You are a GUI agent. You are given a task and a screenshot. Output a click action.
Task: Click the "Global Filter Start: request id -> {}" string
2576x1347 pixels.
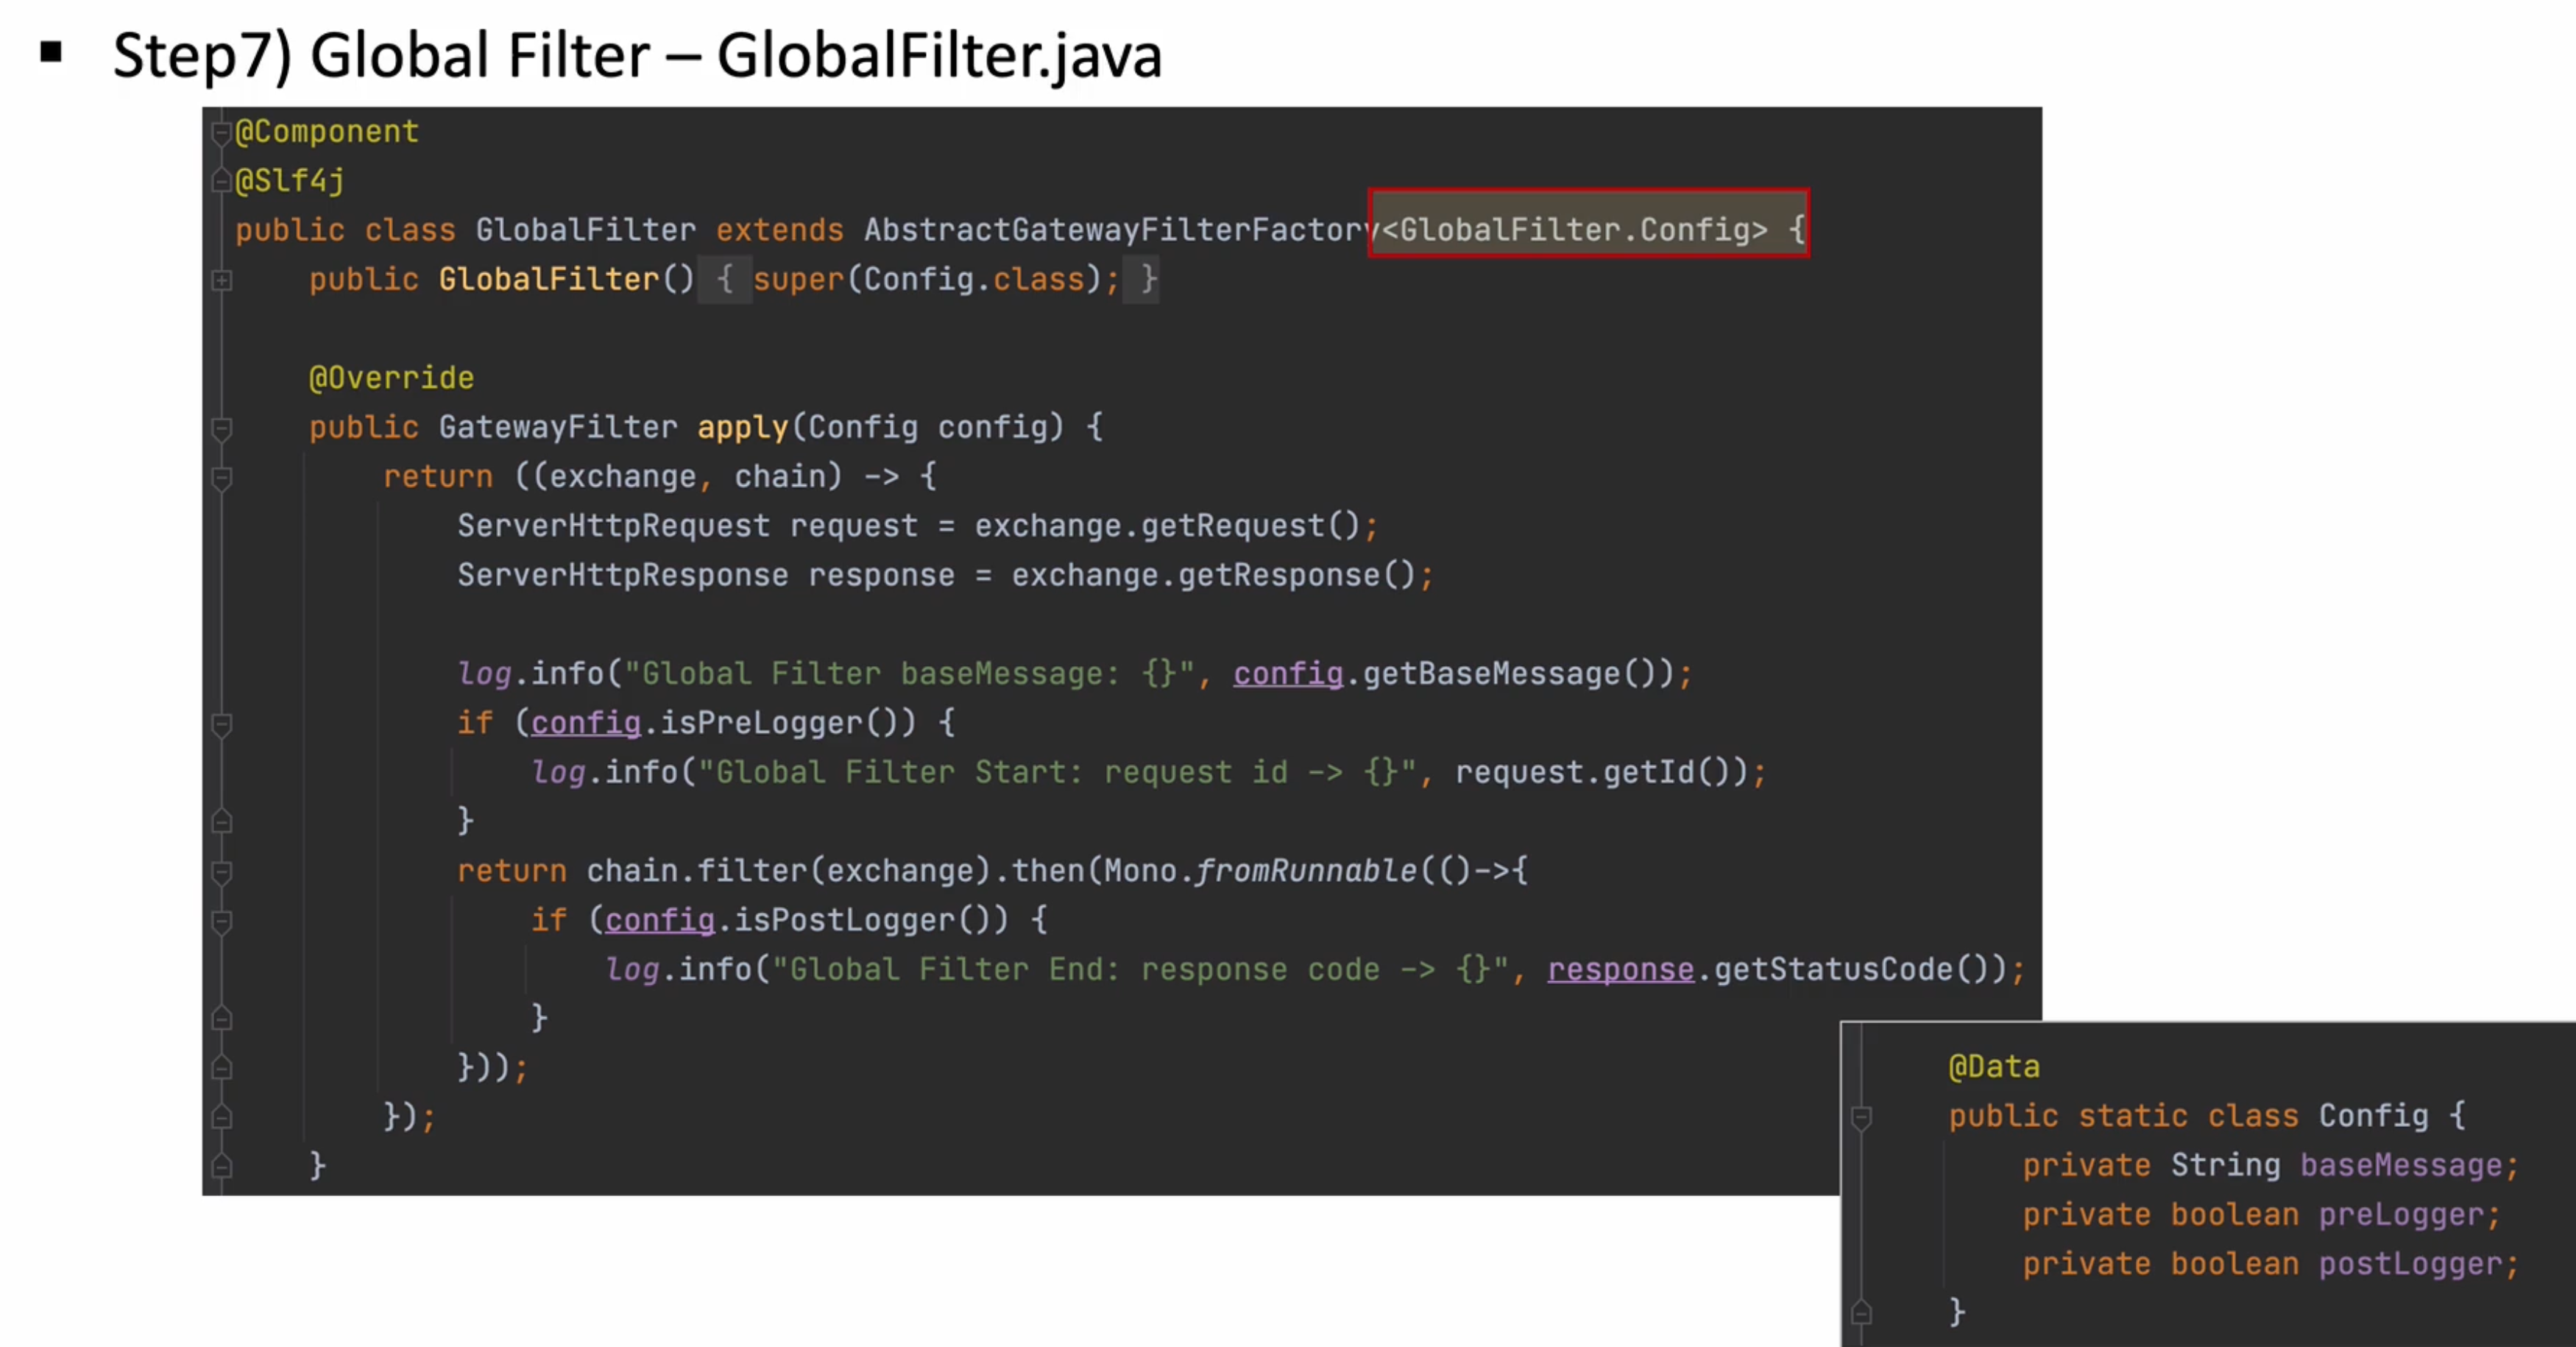(1057, 772)
